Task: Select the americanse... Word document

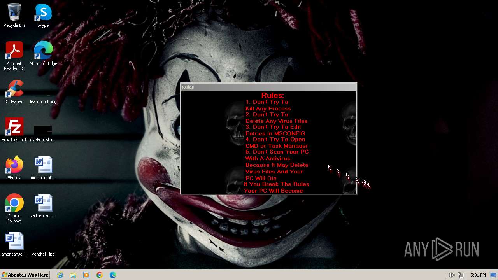Action: [x=14, y=244]
